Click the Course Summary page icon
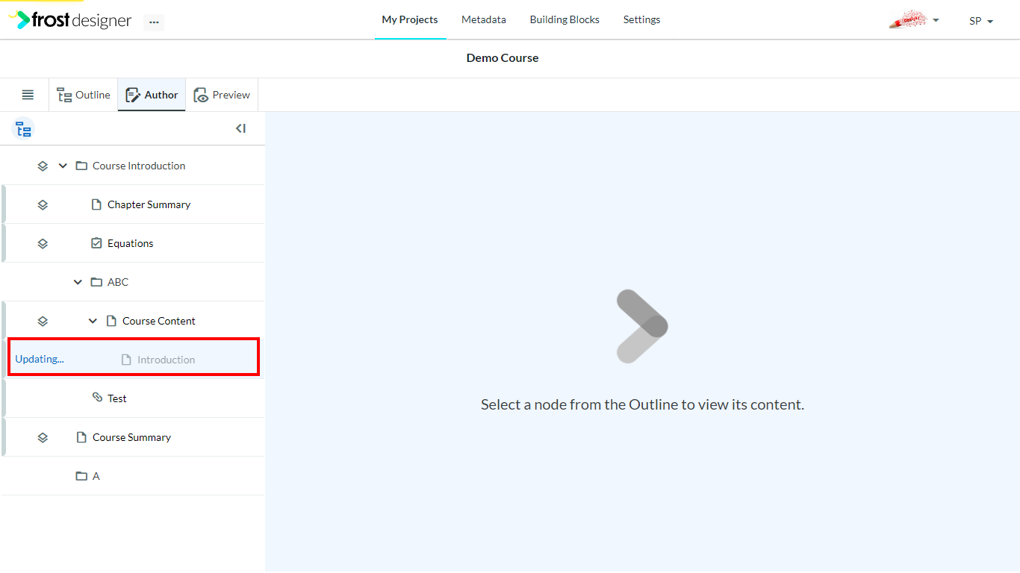 pos(81,437)
